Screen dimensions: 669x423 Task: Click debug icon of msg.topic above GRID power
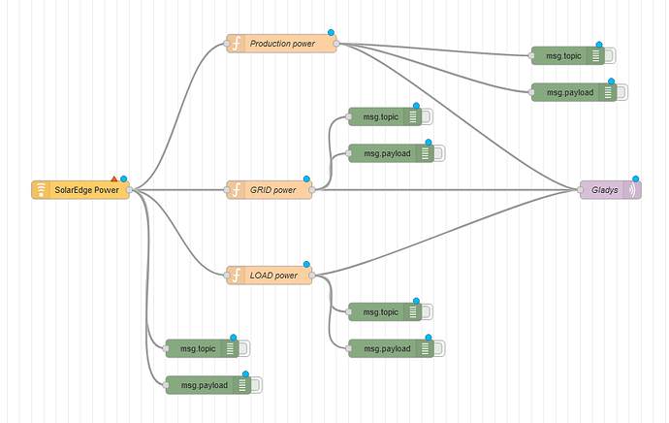[413, 117]
